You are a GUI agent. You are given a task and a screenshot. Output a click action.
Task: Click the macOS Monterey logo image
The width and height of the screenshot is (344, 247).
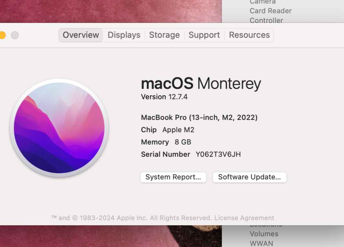(x=59, y=128)
